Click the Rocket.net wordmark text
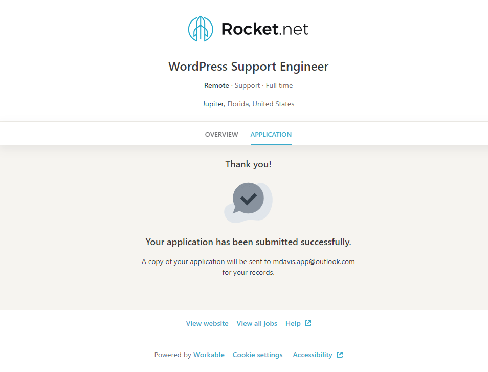488x372 pixels. tap(264, 29)
